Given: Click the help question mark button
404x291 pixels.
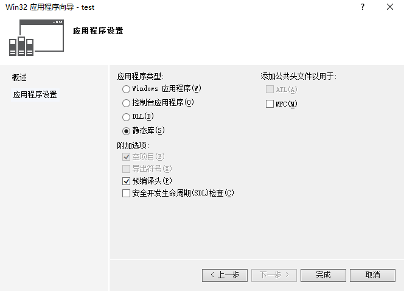Looking at the screenshot, I should (362, 7).
